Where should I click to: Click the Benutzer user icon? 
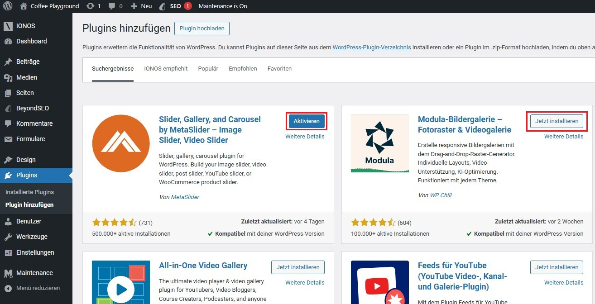click(8, 221)
